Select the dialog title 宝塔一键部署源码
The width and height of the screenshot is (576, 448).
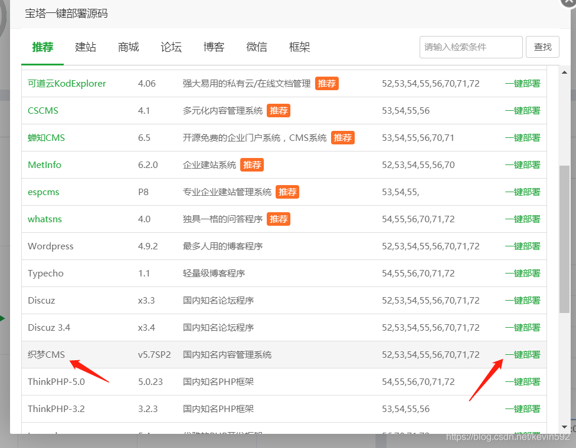click(x=66, y=14)
